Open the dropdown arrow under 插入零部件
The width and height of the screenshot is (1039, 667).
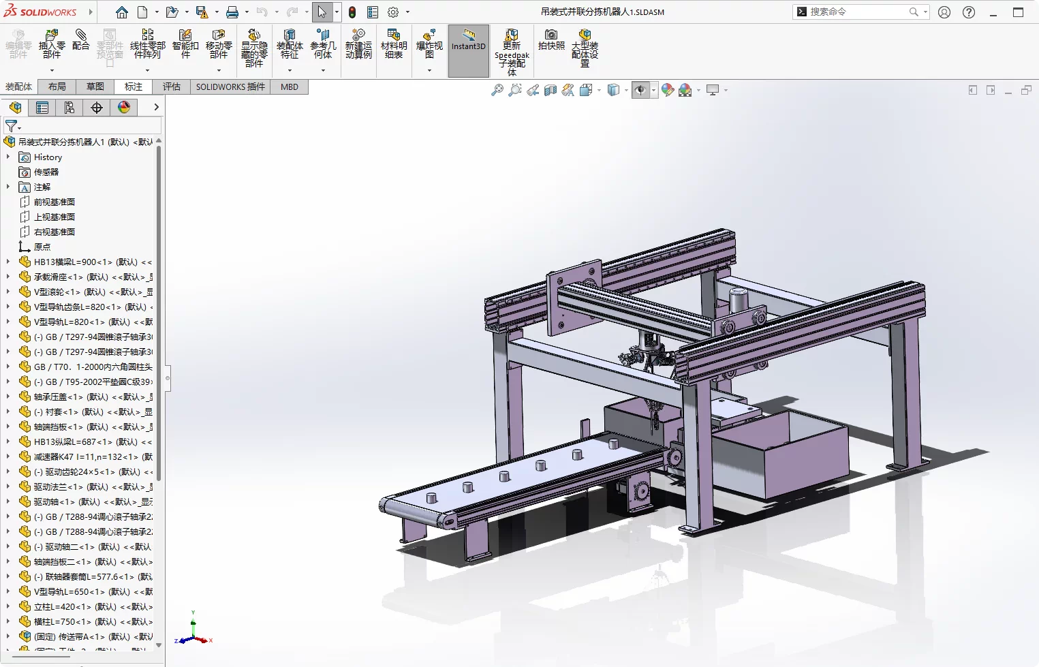52,70
